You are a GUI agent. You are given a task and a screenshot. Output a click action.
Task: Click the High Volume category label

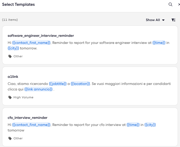24,97
